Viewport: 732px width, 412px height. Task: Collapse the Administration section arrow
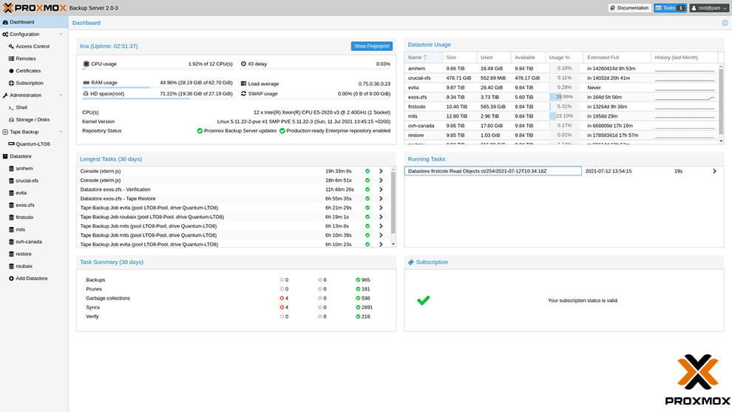pos(61,95)
